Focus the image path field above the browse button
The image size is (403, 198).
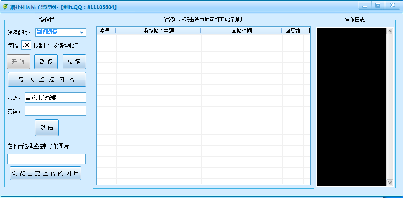(46, 159)
